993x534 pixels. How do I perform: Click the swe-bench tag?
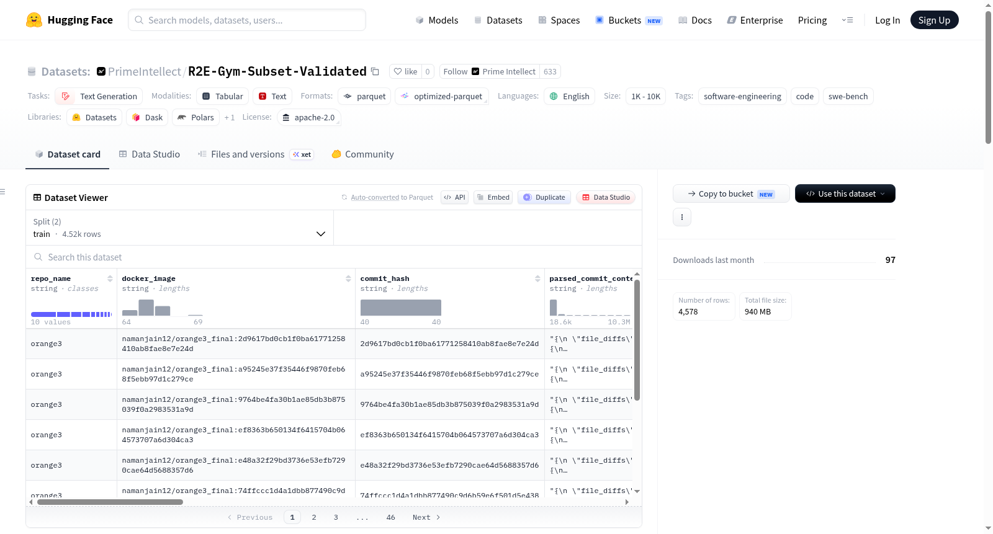848,96
